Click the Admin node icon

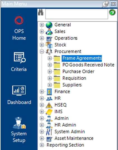click(x=49, y=119)
